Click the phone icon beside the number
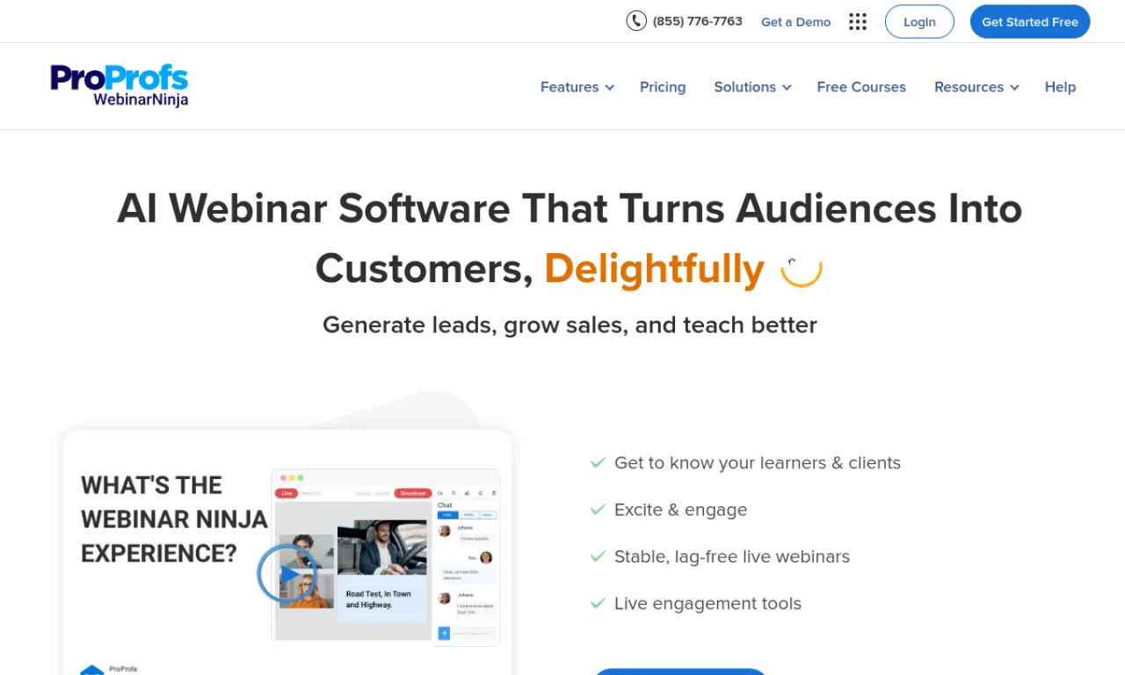The image size is (1125, 675). (x=636, y=21)
